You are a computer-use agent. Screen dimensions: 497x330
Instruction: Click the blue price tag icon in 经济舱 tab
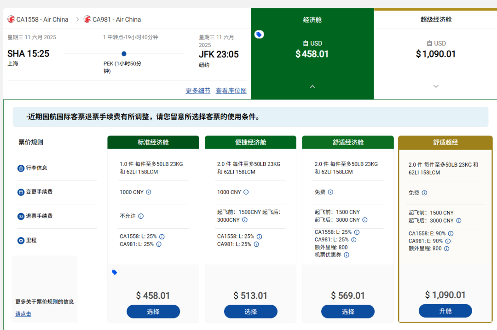259,35
